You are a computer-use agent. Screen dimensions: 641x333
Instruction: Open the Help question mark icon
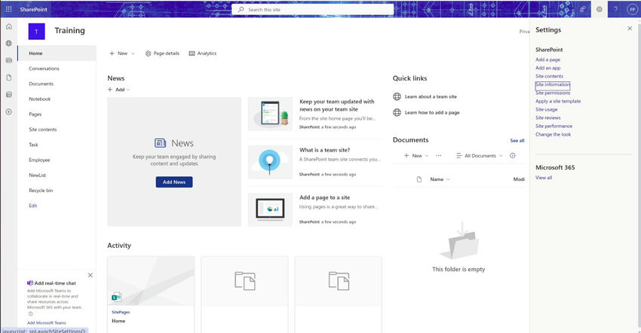615,9
